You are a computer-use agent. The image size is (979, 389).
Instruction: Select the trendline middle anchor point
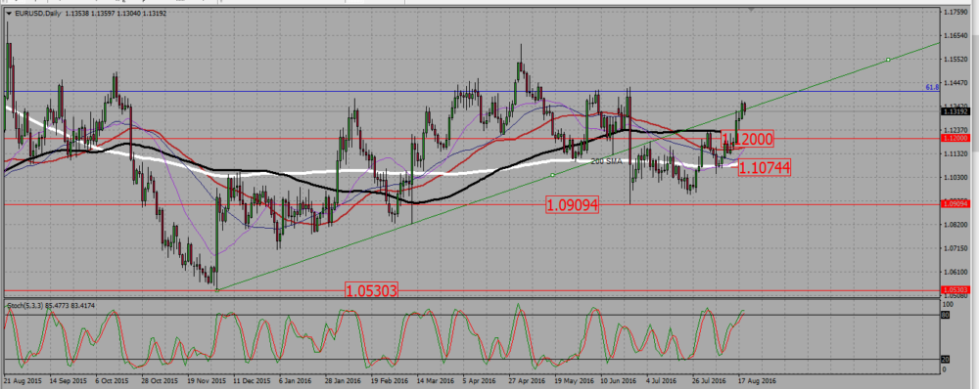[552, 175]
